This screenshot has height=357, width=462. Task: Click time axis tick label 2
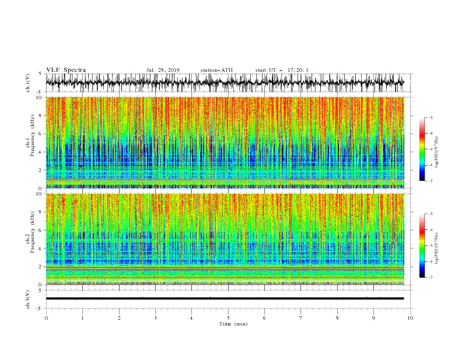pos(119,318)
